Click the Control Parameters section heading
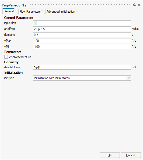This screenshot has width=143, height=160. [19, 18]
